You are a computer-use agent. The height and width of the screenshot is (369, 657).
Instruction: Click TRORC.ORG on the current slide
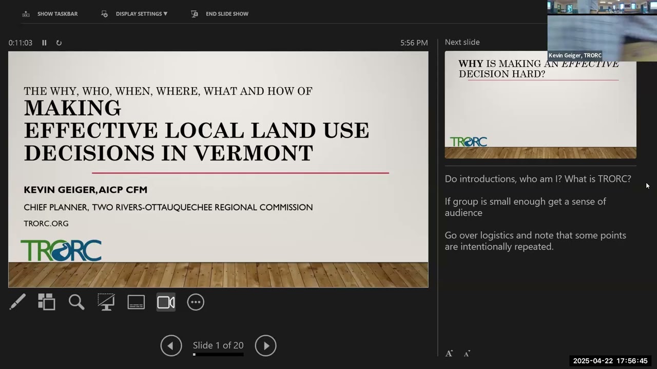click(x=46, y=223)
